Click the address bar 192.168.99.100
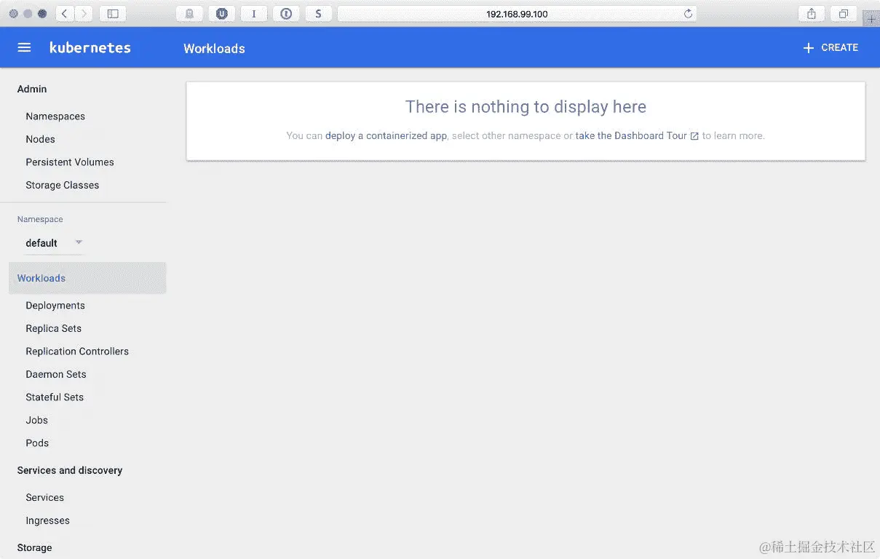880x559 pixels. pos(517,14)
